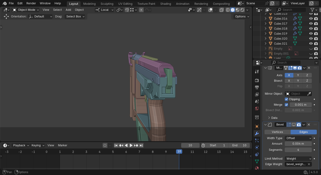Switch to rendered viewport shading

(242, 10)
